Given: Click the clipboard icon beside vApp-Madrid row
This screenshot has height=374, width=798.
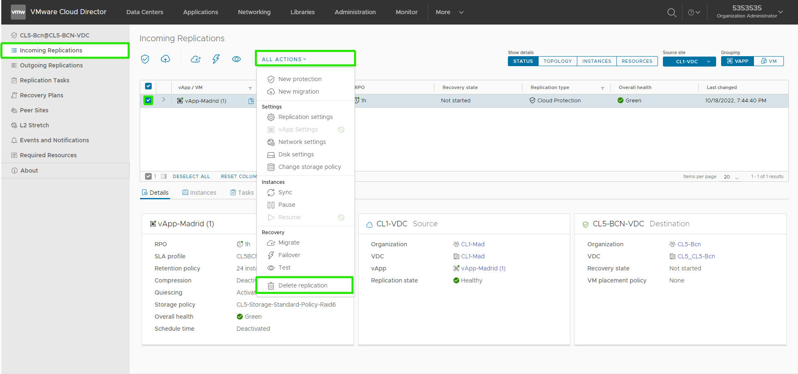Looking at the screenshot, I should 251,101.
